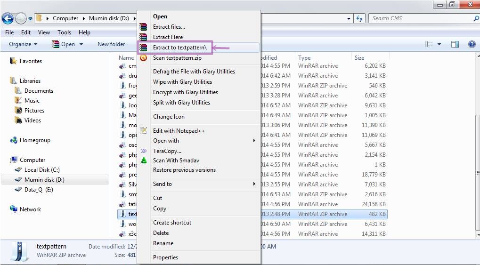The image size is (480, 265).
Task: Sort files by the Size column header
Action: click(x=359, y=58)
